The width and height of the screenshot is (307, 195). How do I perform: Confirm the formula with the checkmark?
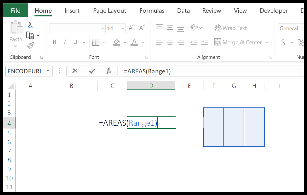click(x=92, y=71)
